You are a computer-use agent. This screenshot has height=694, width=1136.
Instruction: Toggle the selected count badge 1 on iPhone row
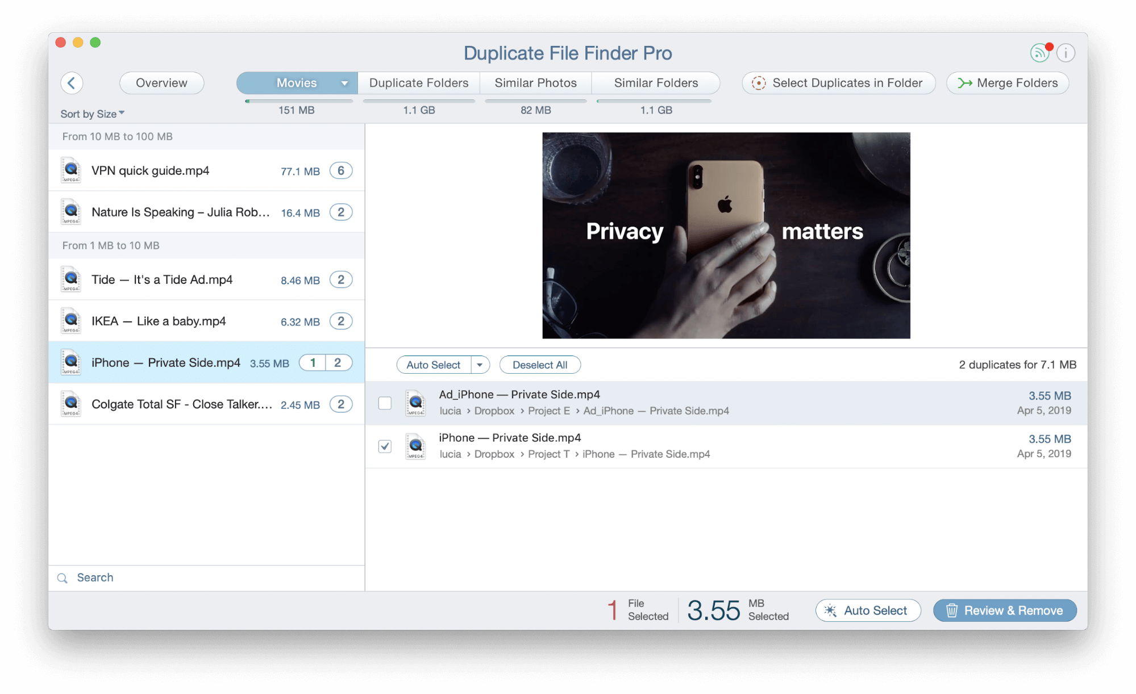pos(313,363)
